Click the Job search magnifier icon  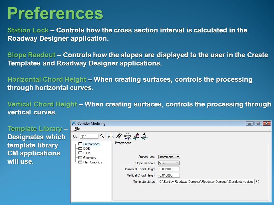[102, 136]
